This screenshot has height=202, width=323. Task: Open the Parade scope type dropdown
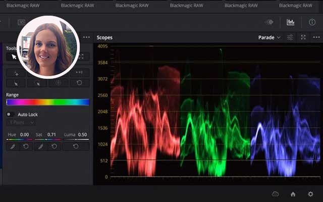point(269,37)
